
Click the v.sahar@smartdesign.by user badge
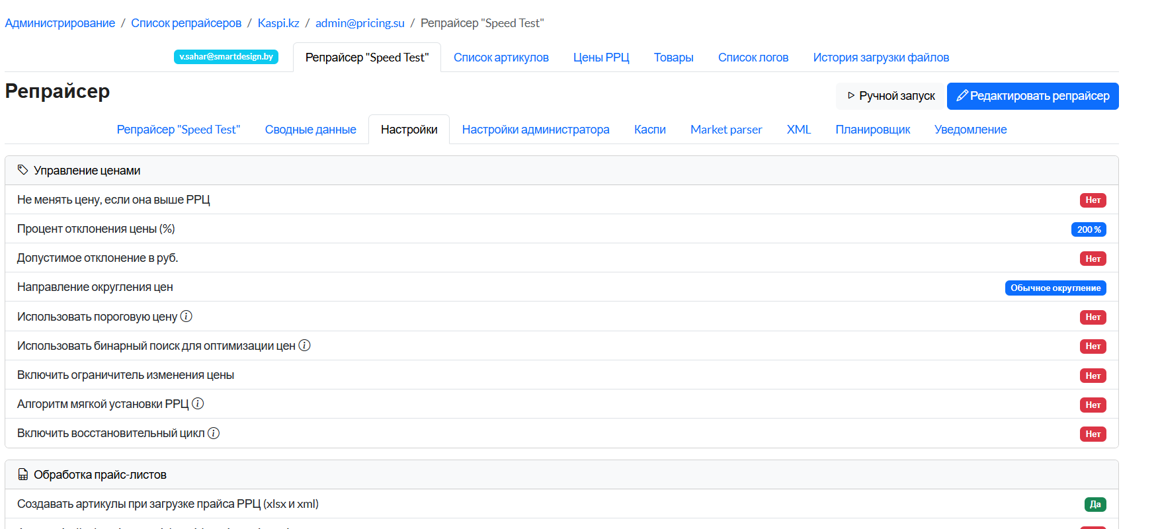tap(226, 57)
